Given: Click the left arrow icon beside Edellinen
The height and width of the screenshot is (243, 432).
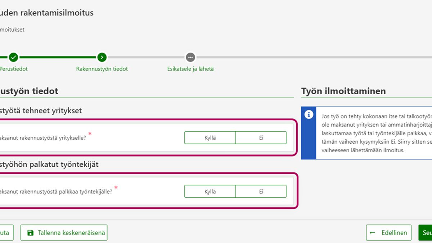Looking at the screenshot, I should coord(373,233).
